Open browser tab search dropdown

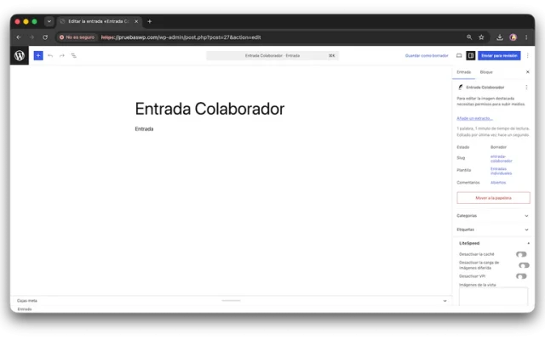click(49, 21)
